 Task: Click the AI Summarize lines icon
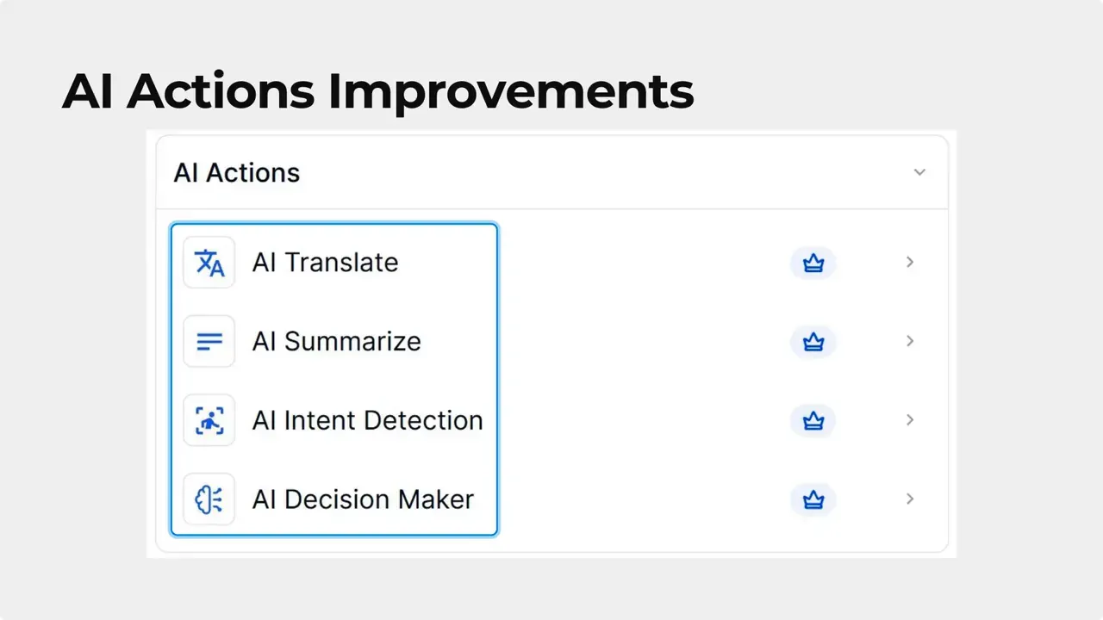(x=209, y=341)
